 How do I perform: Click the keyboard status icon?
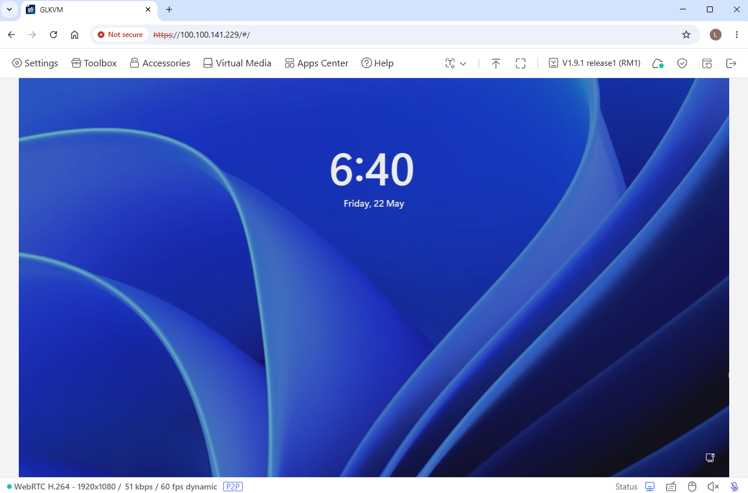[671, 487]
